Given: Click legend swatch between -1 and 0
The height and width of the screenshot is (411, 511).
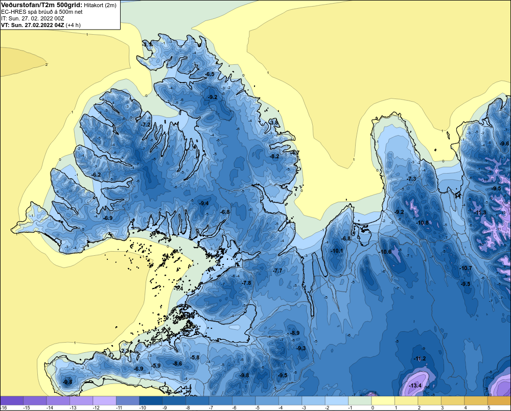Looking at the screenshot, I should [x=360, y=401].
